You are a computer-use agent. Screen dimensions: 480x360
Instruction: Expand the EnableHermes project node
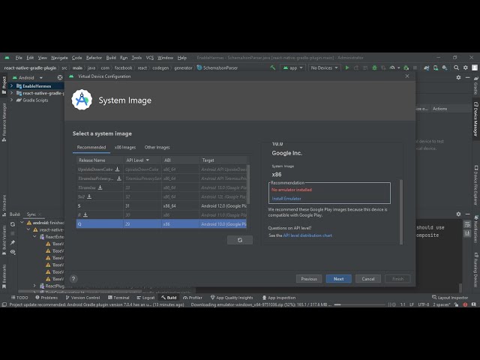[12, 86]
